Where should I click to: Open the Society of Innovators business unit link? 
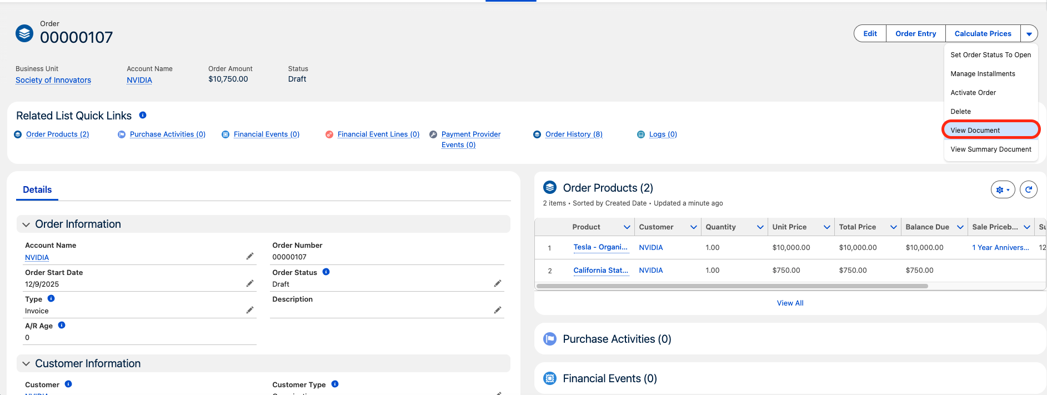53,80
